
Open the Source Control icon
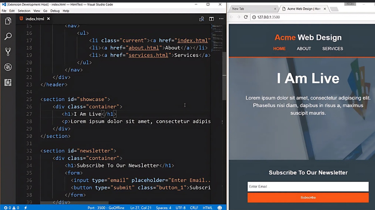(x=8, y=51)
